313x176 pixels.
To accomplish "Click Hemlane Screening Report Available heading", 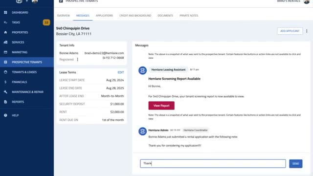I will point(174,79).
